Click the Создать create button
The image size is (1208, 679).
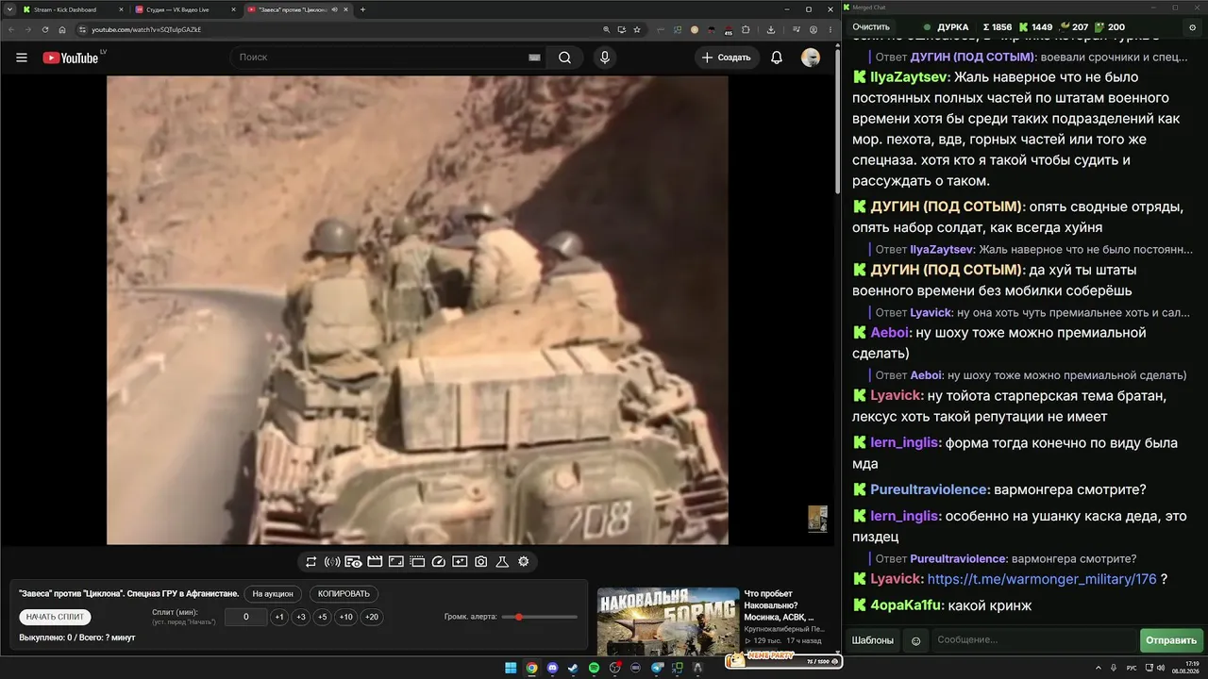tap(726, 58)
